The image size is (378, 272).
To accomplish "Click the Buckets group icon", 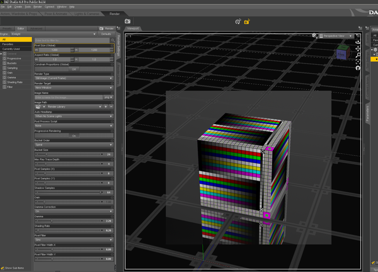I will (4, 63).
